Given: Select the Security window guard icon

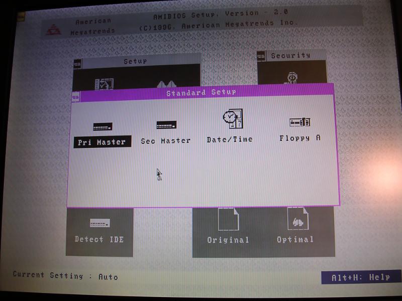Looking at the screenshot, I should point(291,78).
